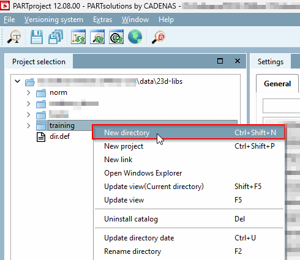The image size is (300, 260).
Task: Maximize the Project selection panel
Action: tap(220, 61)
